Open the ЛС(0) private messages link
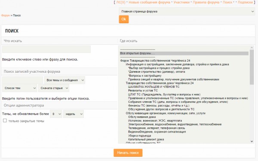 121,2
